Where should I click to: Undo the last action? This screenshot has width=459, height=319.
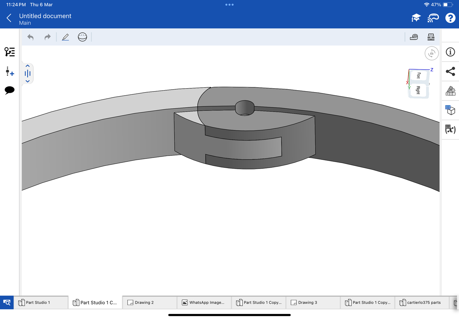tap(30, 37)
